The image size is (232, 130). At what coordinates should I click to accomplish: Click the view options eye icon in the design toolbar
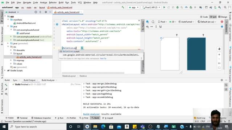(x=148, y=27)
